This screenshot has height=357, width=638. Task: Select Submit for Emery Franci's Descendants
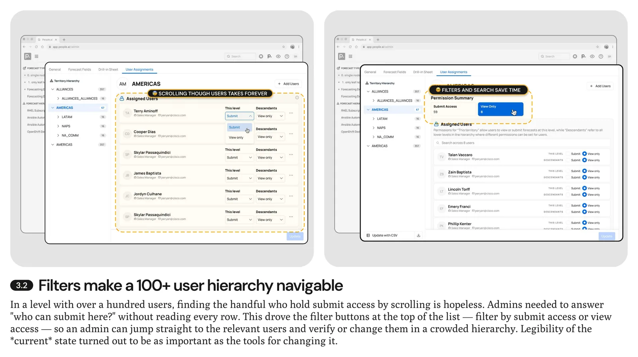click(x=568, y=212)
